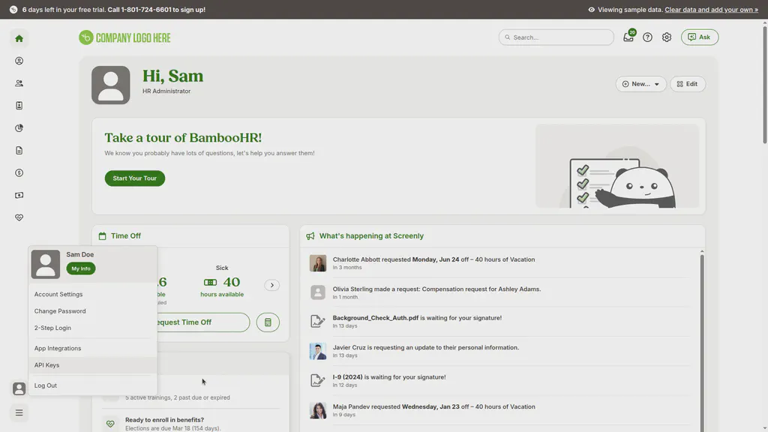Open the time-off calculator icon beside Request Time Off
The image size is (768, 432).
[268, 322]
